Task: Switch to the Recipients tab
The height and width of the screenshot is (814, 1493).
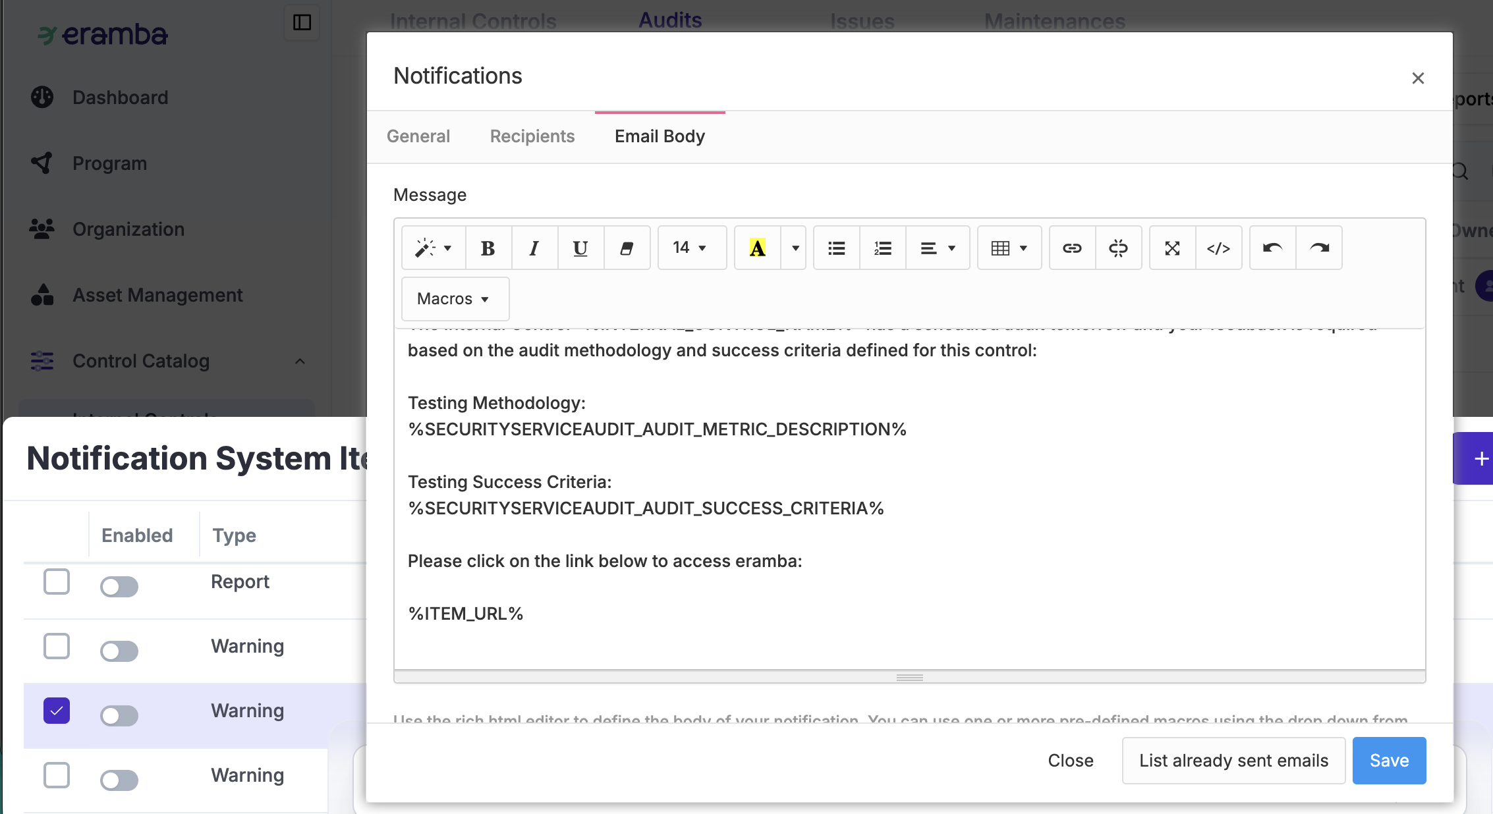Action: pyautogui.click(x=532, y=136)
